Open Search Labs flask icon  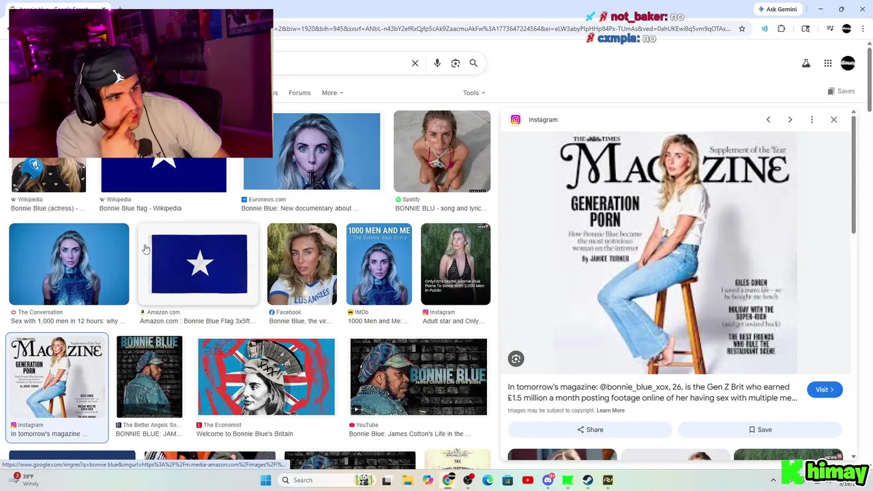tap(806, 63)
